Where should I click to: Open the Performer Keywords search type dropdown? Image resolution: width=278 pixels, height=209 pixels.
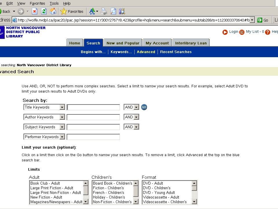[62, 137]
